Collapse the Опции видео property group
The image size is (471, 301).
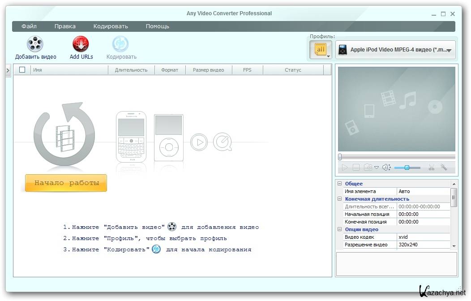(x=340, y=229)
